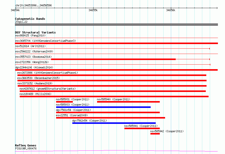
Task: Open variant esv989025 (Pang2010) label
Action: coord(30,35)
